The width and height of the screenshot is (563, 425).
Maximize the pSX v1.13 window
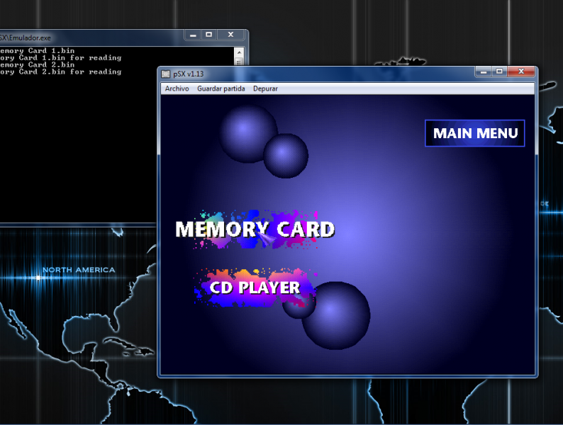[499, 72]
